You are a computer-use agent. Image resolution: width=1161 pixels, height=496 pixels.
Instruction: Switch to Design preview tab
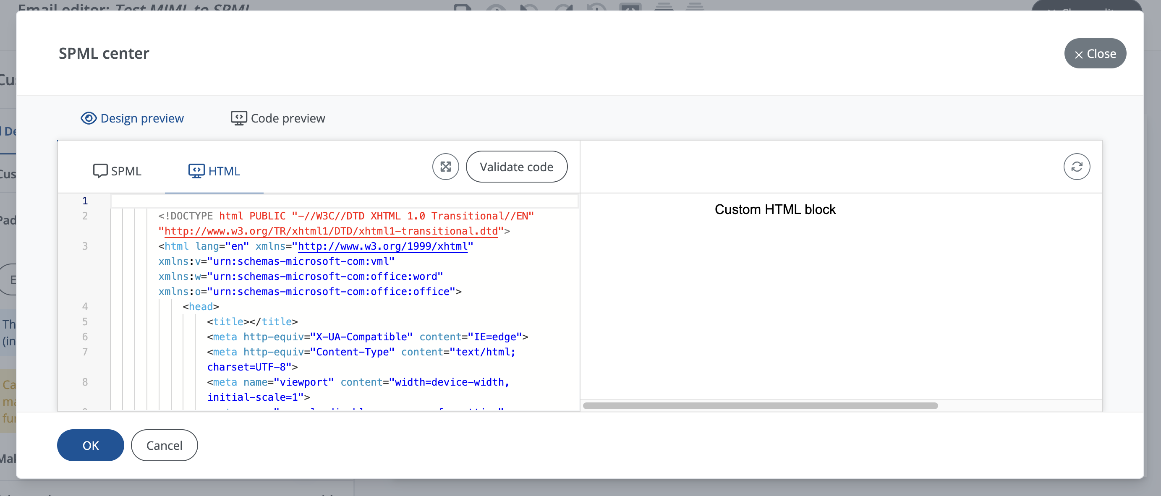133,118
